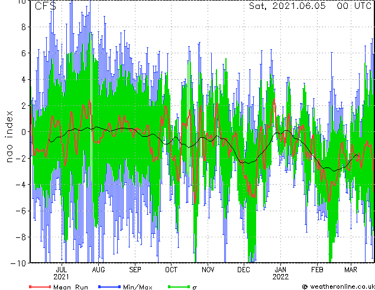375x290 pixels.
Task: Select the blue Min/Max legend swatch
Action: tap(109, 286)
